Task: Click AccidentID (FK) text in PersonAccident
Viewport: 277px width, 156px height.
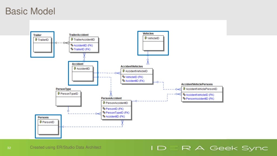Action: point(115,116)
